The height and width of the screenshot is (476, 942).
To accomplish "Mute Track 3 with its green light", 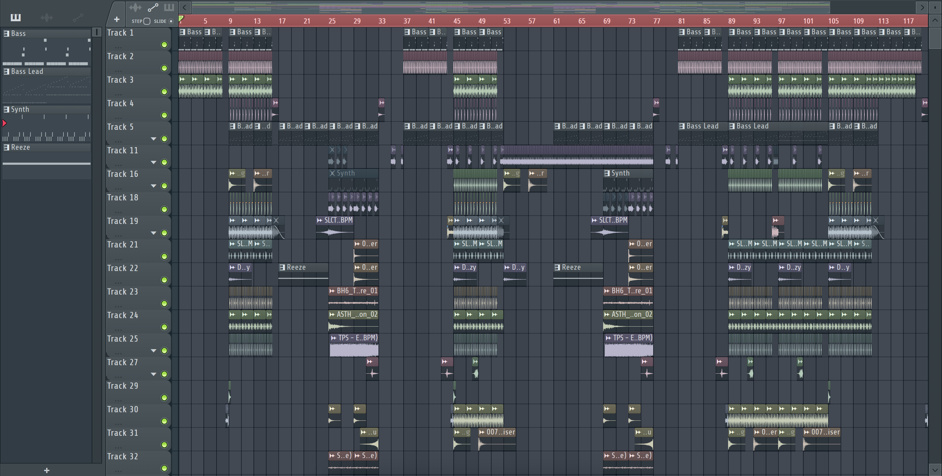I will [165, 92].
